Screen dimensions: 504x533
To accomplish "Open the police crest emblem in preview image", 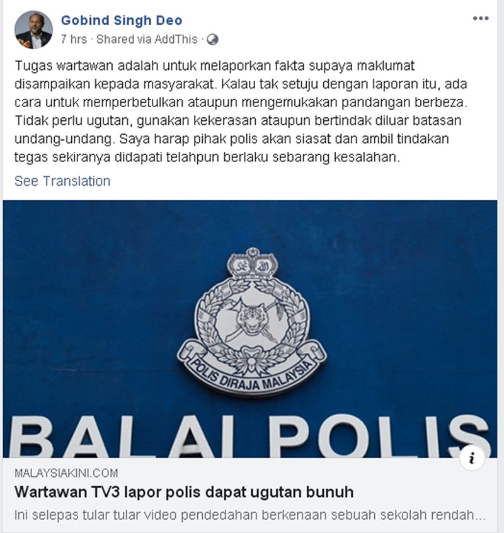I will (x=252, y=321).
